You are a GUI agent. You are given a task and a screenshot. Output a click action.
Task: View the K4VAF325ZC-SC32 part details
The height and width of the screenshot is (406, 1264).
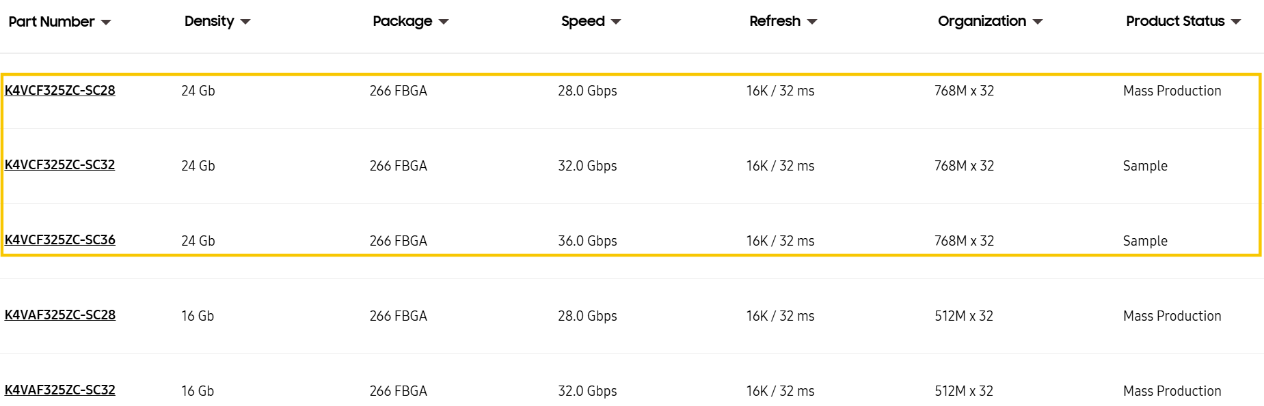point(60,390)
